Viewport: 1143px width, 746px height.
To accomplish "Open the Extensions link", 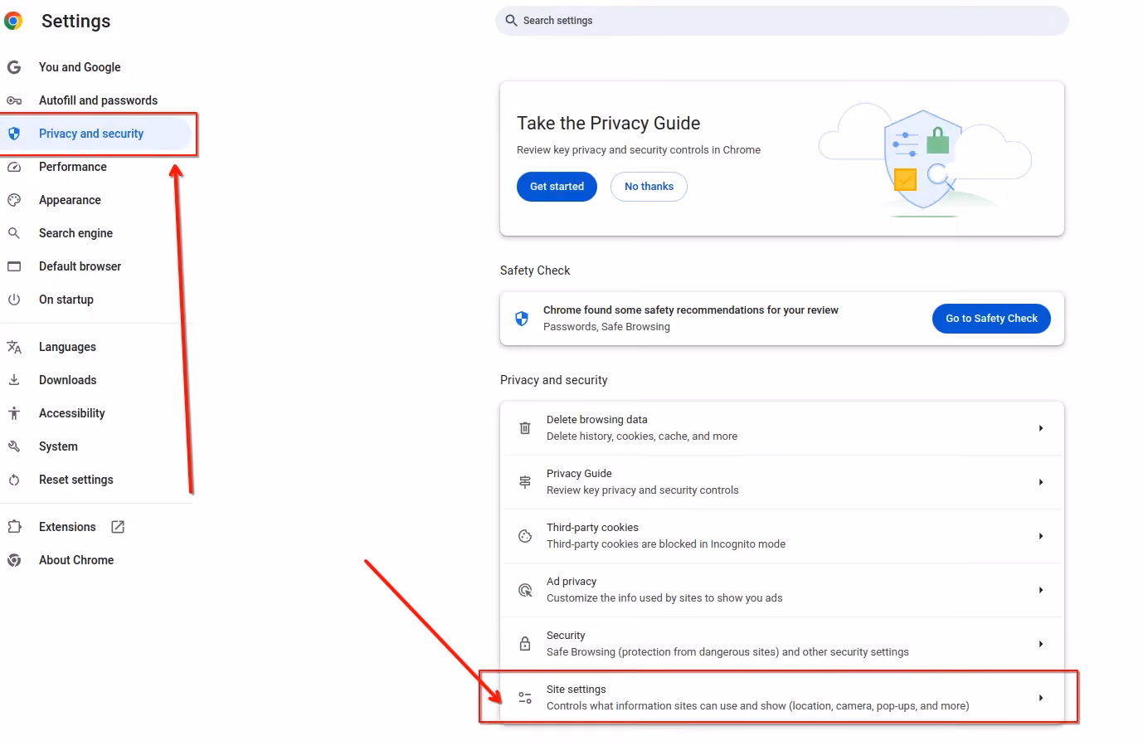I will coord(67,527).
